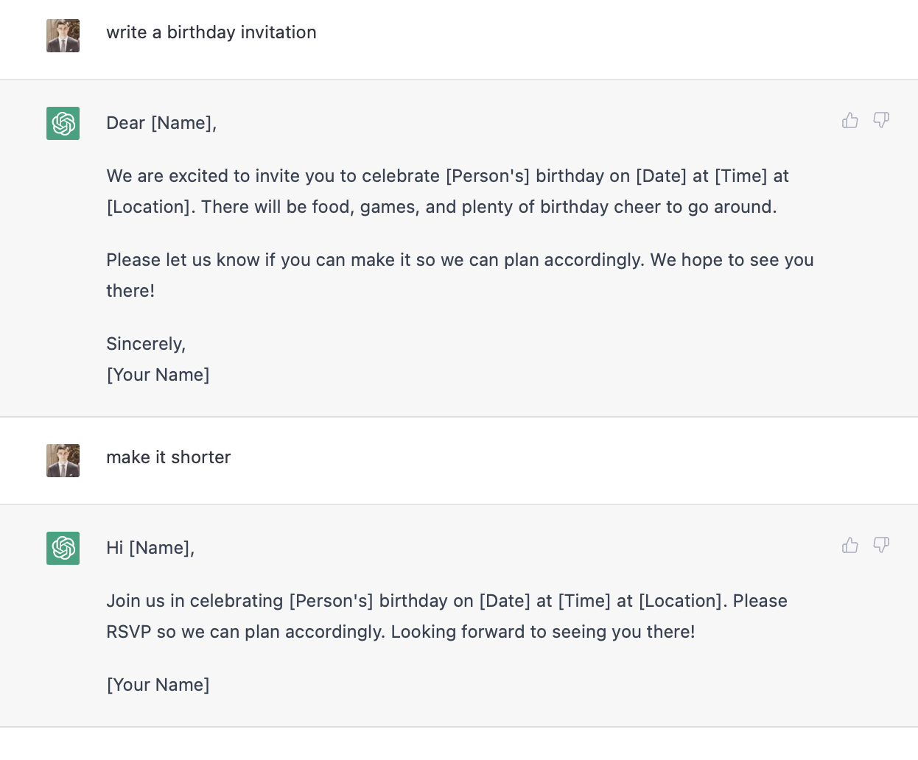Image resolution: width=918 pixels, height=760 pixels.
Task: Click the ChatGPT logo beside "Dear [Name],"
Action: 63,123
